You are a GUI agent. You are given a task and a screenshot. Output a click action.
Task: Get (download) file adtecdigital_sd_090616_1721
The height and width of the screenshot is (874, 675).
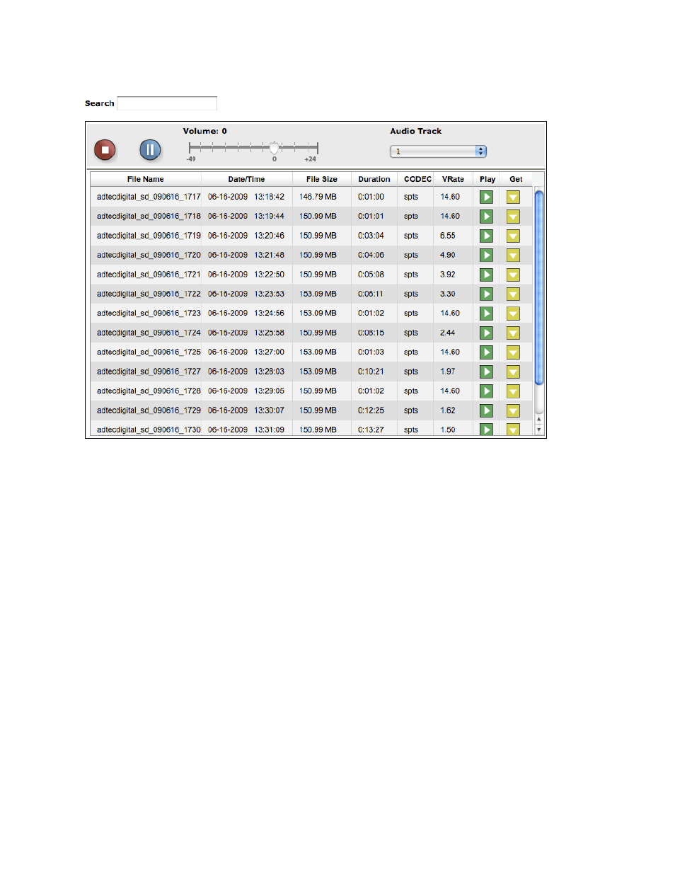[514, 275]
